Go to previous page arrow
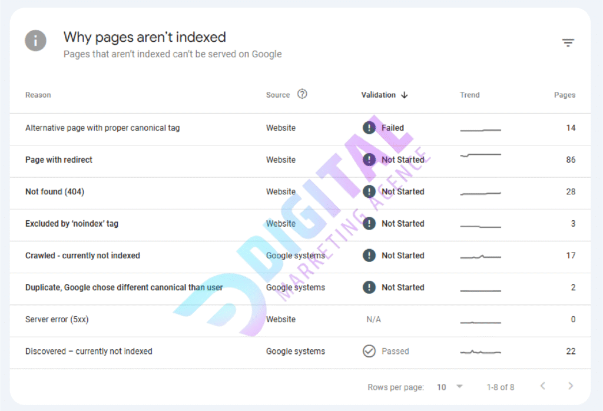 click(x=542, y=386)
